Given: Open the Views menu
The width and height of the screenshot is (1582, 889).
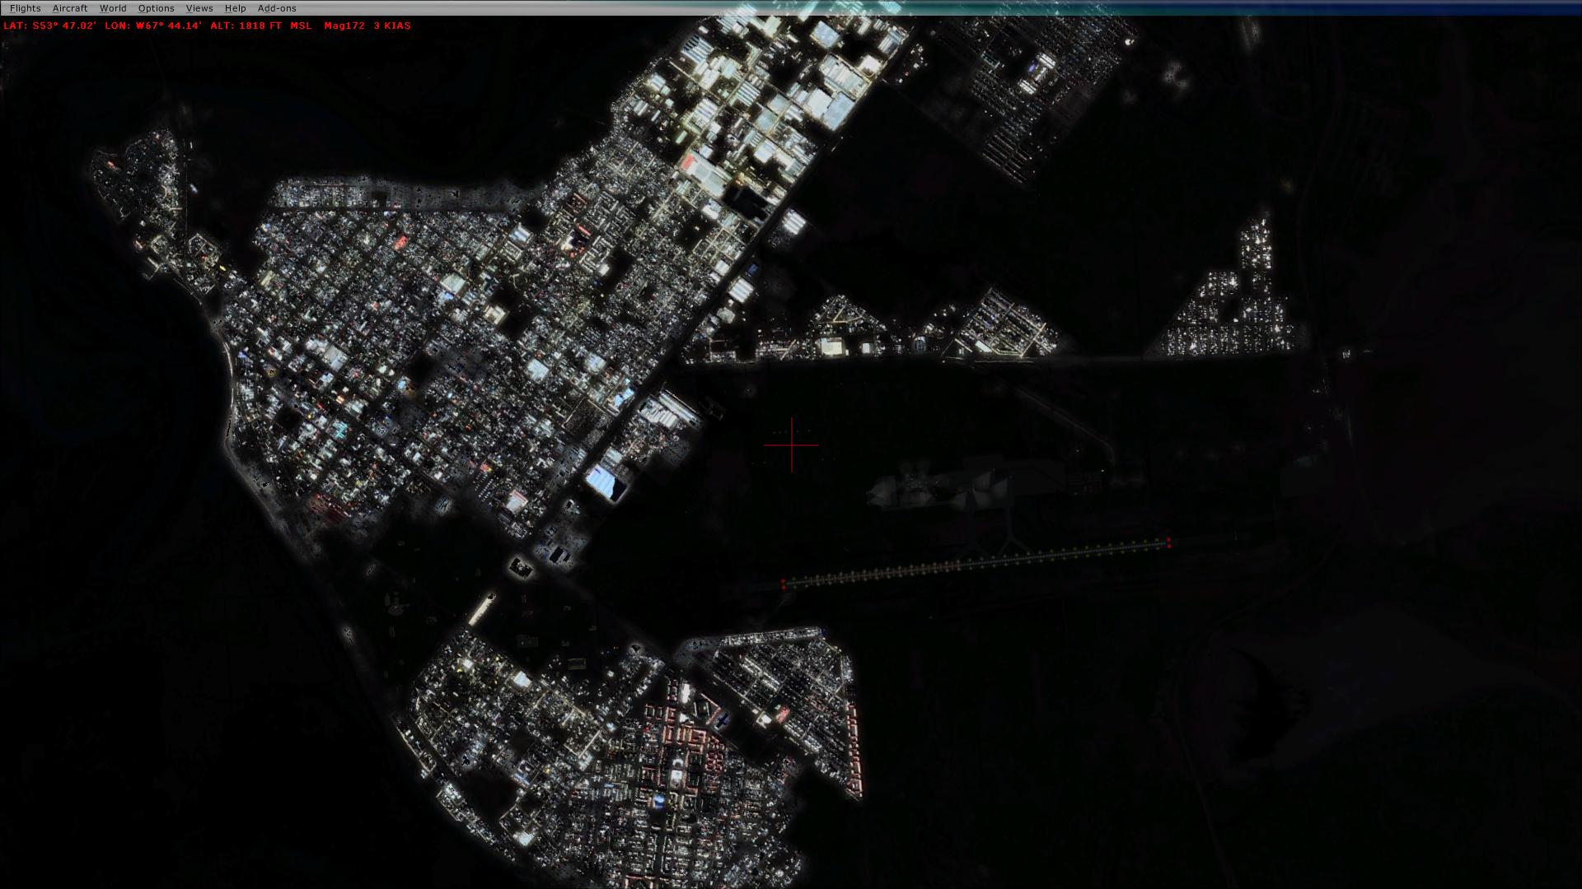Looking at the screenshot, I should (x=199, y=8).
